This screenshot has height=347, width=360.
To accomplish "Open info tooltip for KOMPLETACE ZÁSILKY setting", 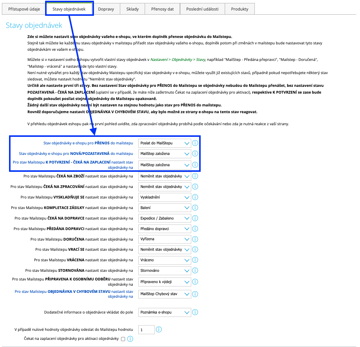I will pos(195,207).
